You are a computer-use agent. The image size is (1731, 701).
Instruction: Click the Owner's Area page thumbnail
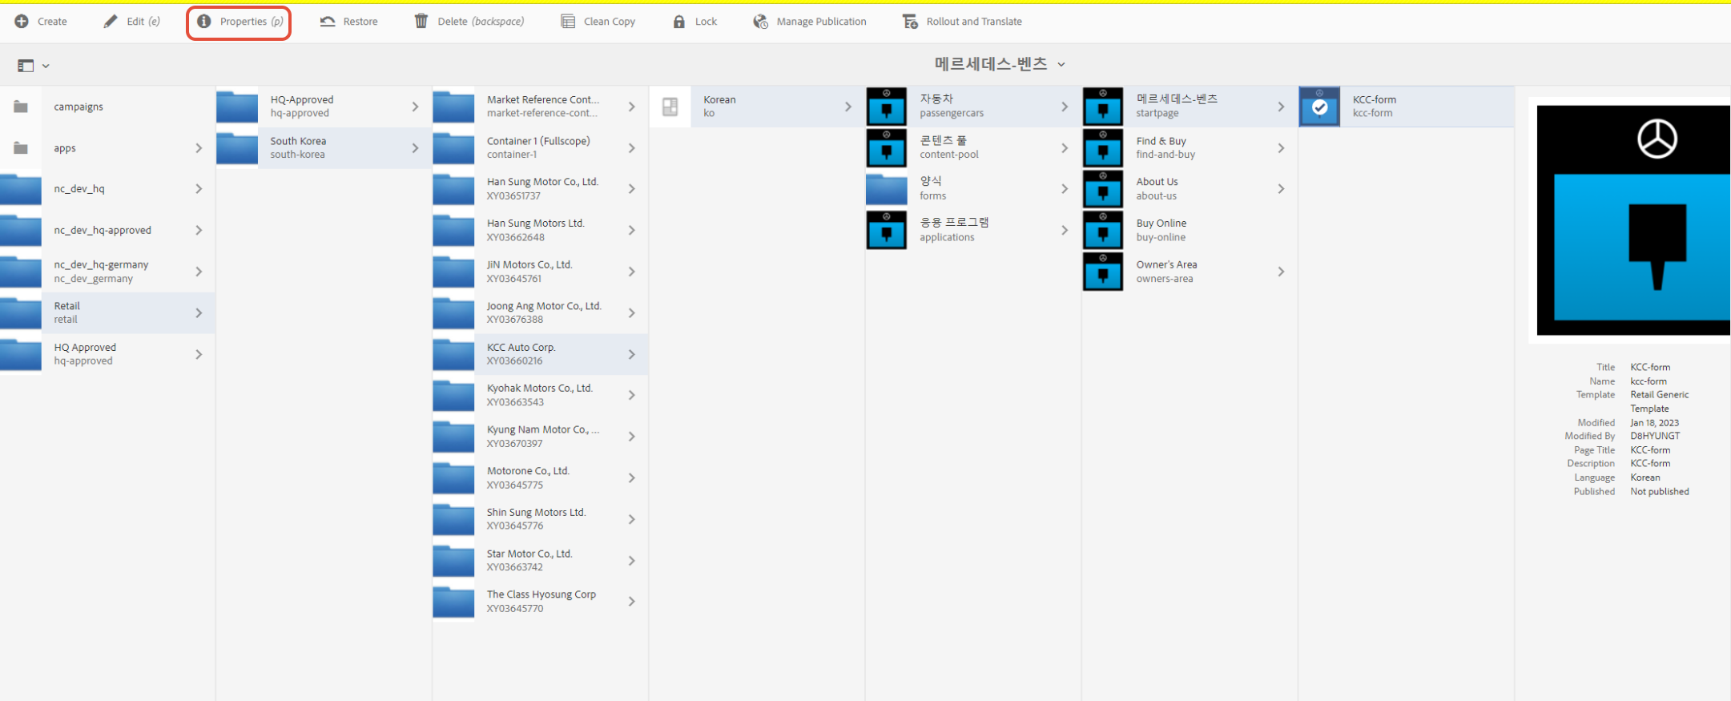click(x=1103, y=272)
